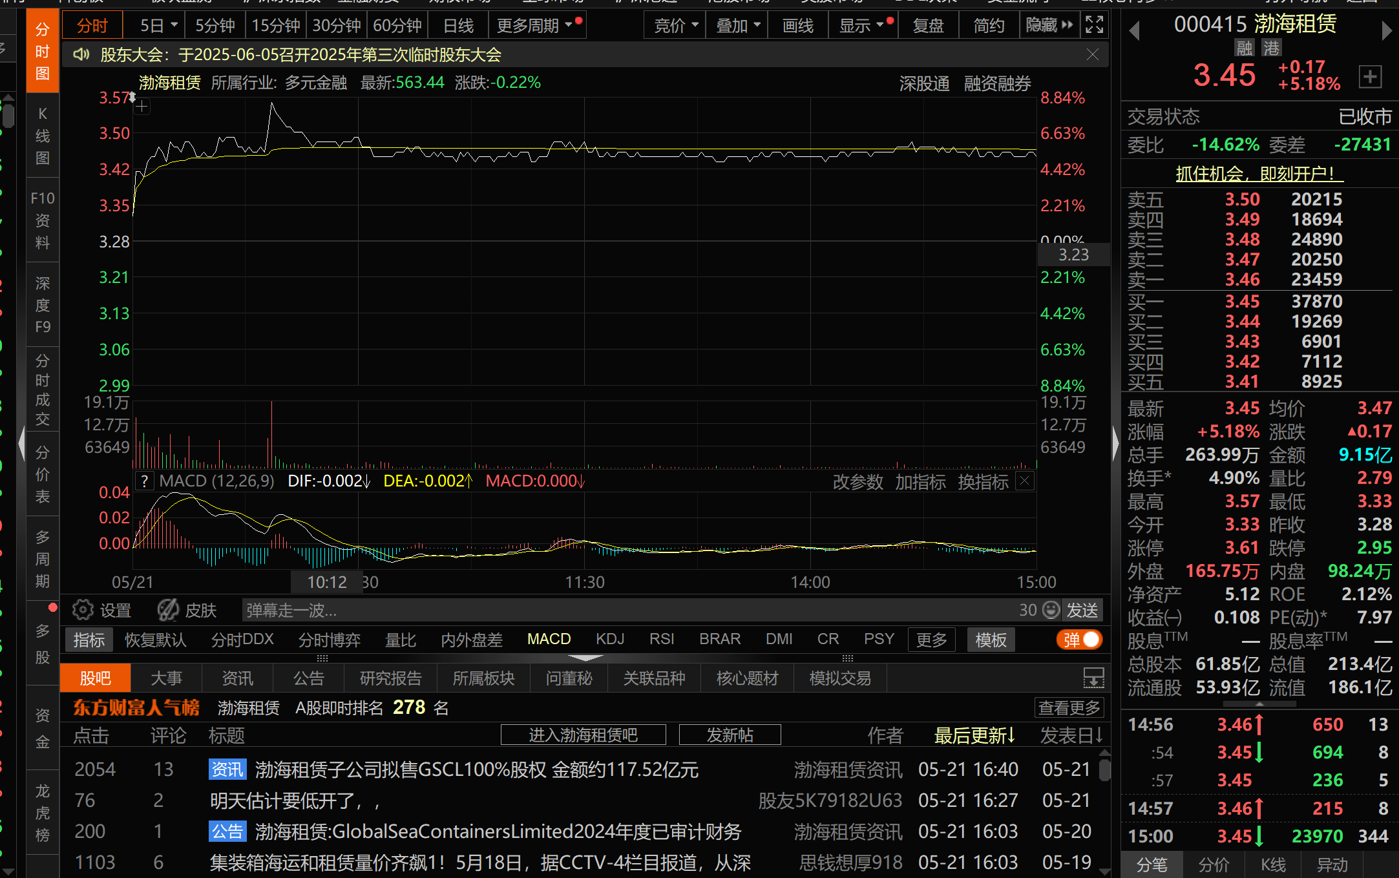The height and width of the screenshot is (878, 1399).
Task: Click 恢复默认 restore default
Action: (x=155, y=640)
